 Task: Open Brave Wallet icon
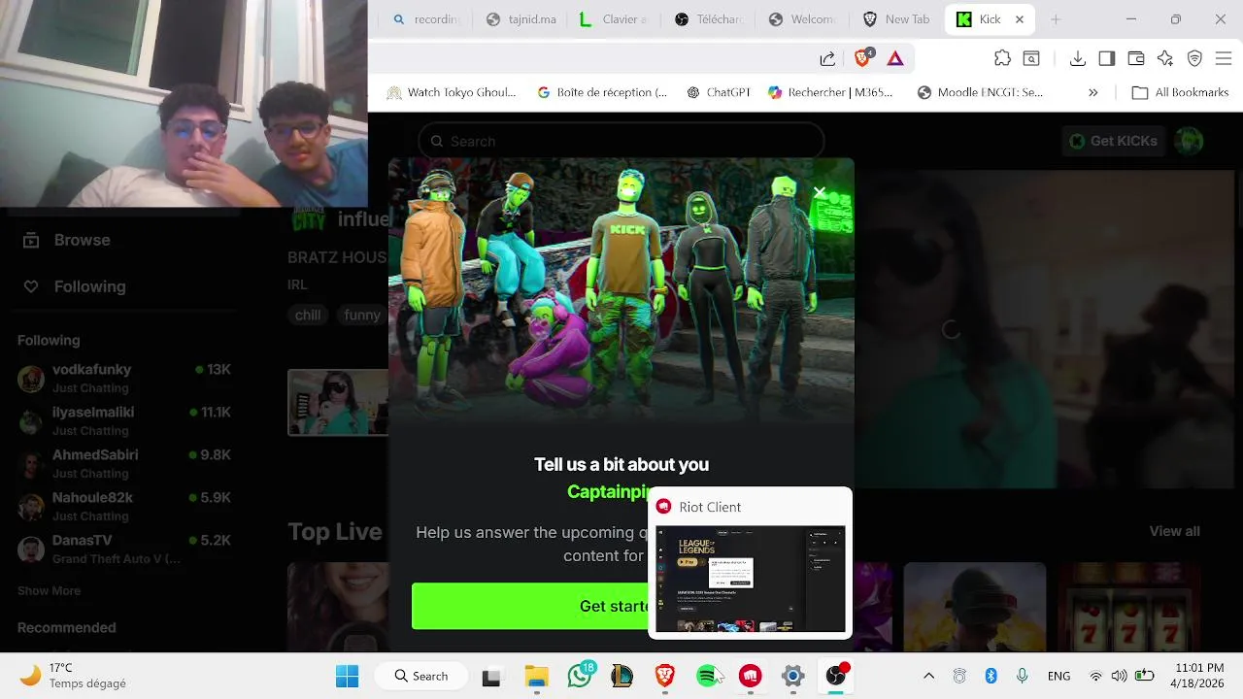click(x=1135, y=58)
